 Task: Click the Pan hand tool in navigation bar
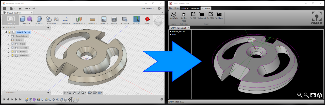(74, 93)
